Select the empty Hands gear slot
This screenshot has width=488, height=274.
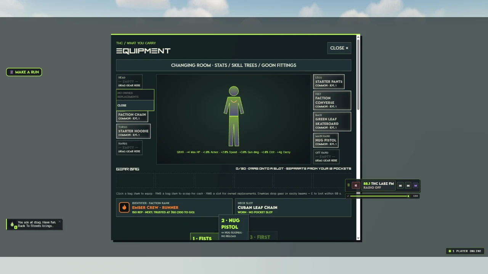tap(129, 148)
